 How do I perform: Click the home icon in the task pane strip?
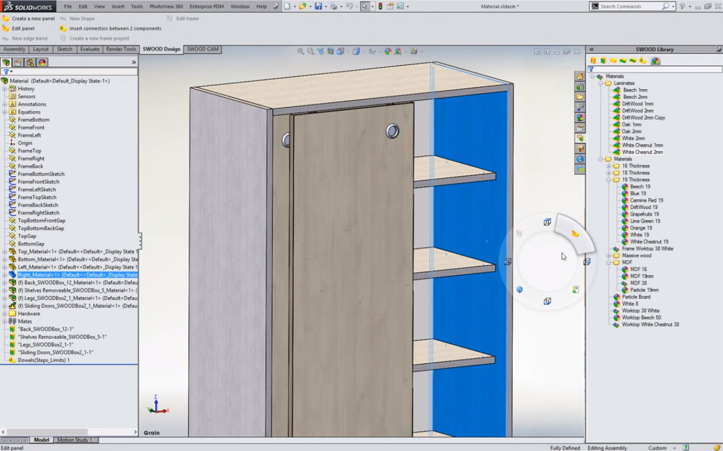580,77
